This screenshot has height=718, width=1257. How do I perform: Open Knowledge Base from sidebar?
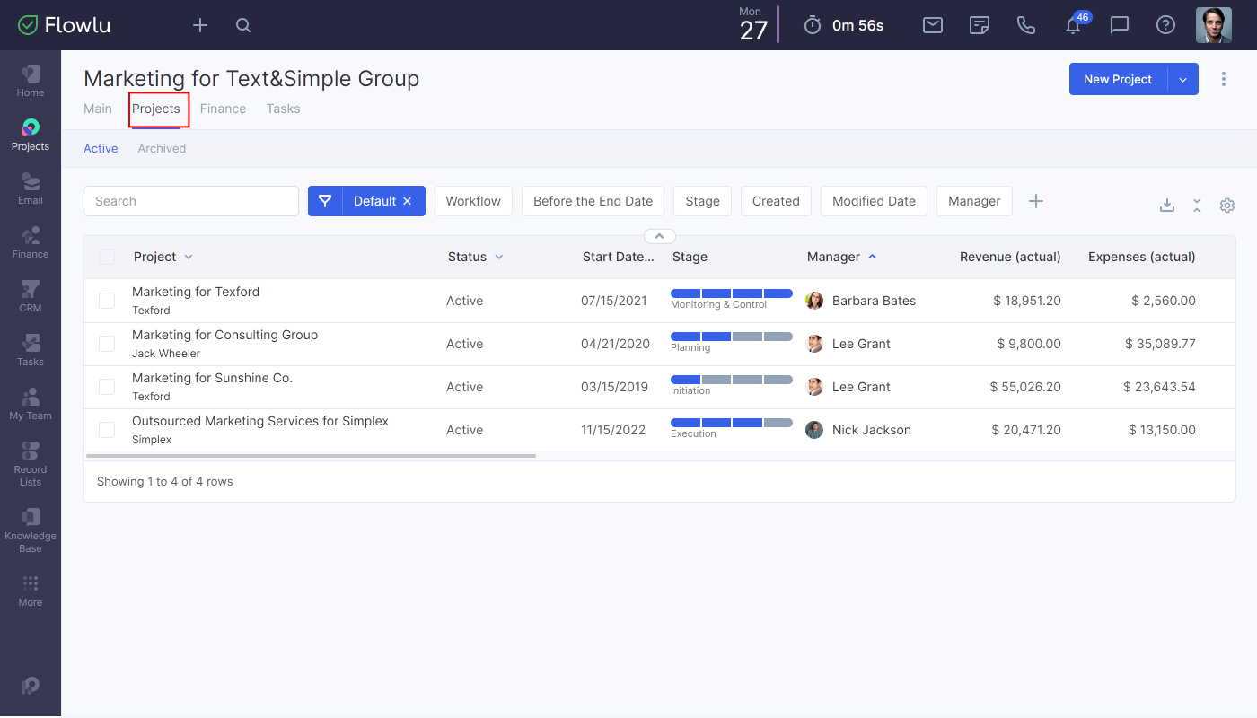(x=30, y=530)
